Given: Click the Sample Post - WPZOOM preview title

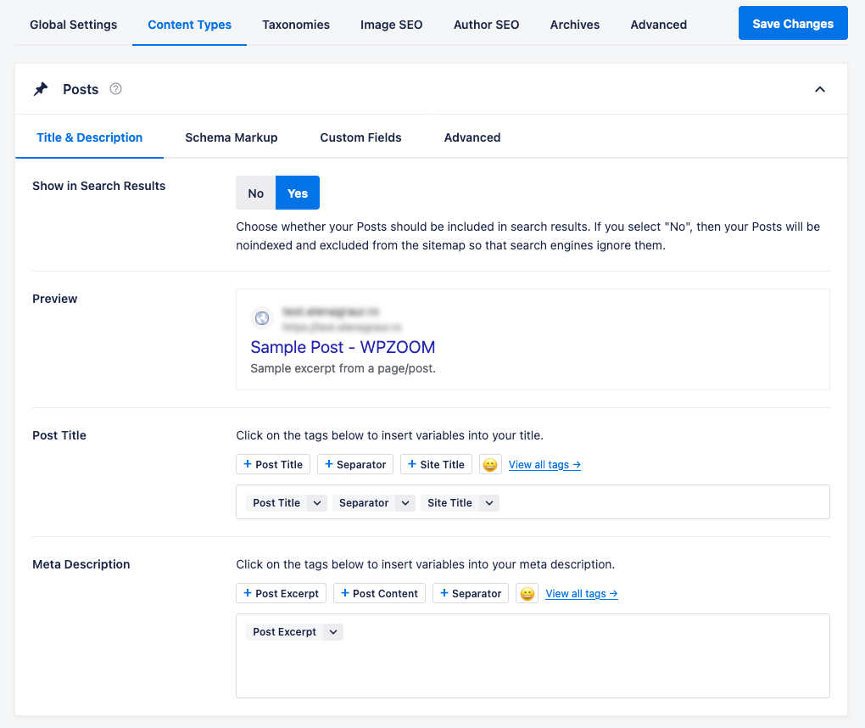Looking at the screenshot, I should (x=343, y=347).
